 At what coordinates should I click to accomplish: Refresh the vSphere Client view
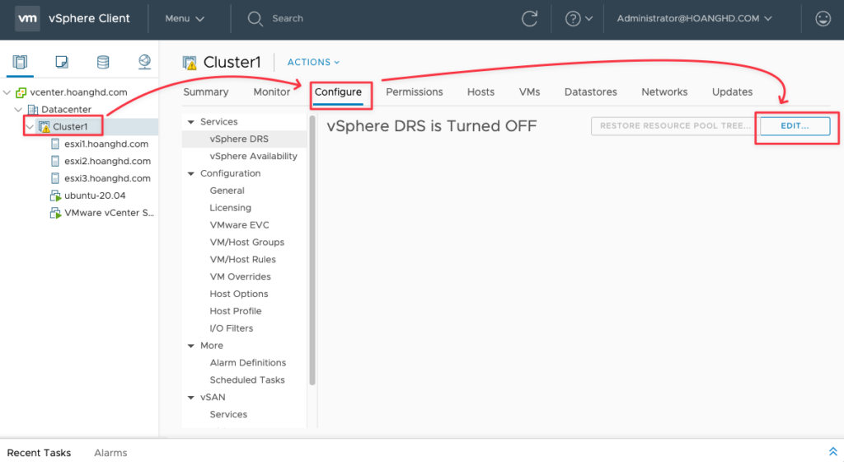(530, 19)
